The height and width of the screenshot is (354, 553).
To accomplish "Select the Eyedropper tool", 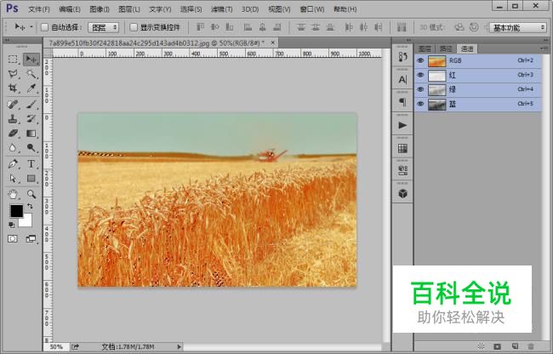I will pyautogui.click(x=31, y=88).
